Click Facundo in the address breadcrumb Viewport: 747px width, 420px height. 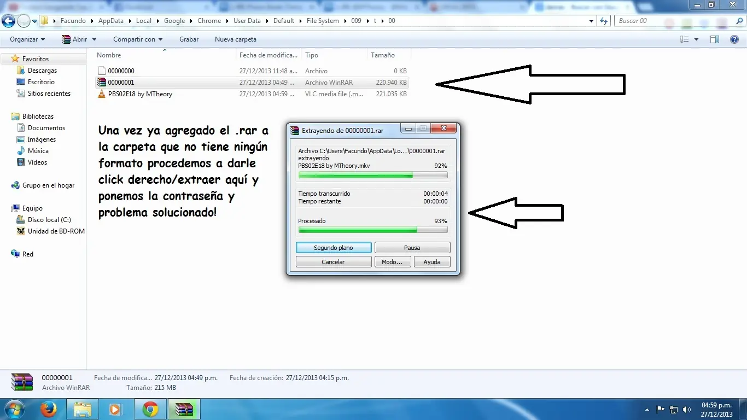73,21
